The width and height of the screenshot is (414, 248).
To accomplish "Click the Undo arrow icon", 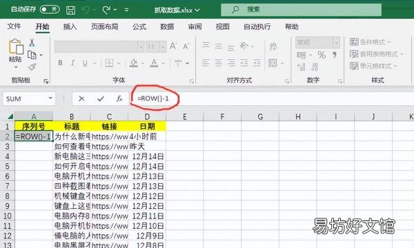I will click(86, 10).
